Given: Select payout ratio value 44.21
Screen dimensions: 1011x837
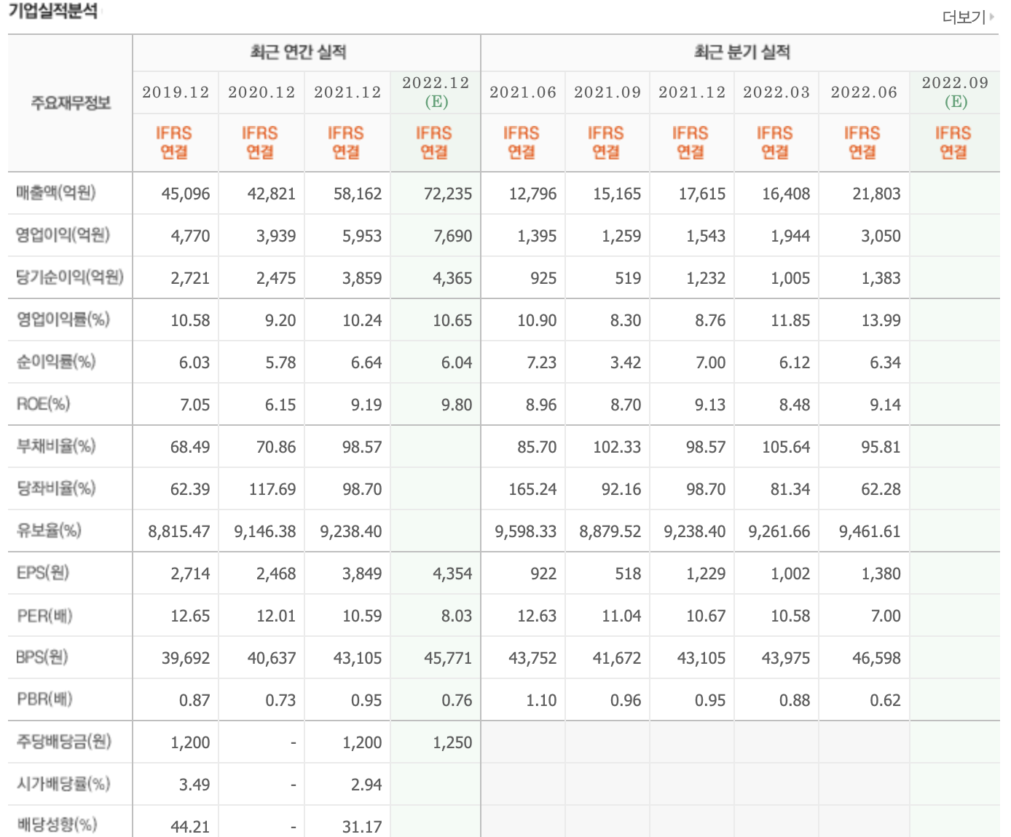Looking at the screenshot, I should coord(190,827).
